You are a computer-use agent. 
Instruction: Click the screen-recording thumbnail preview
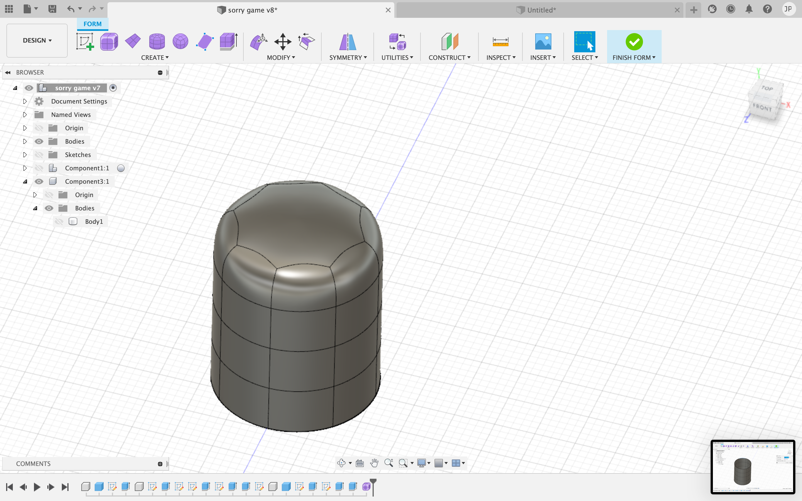753,467
